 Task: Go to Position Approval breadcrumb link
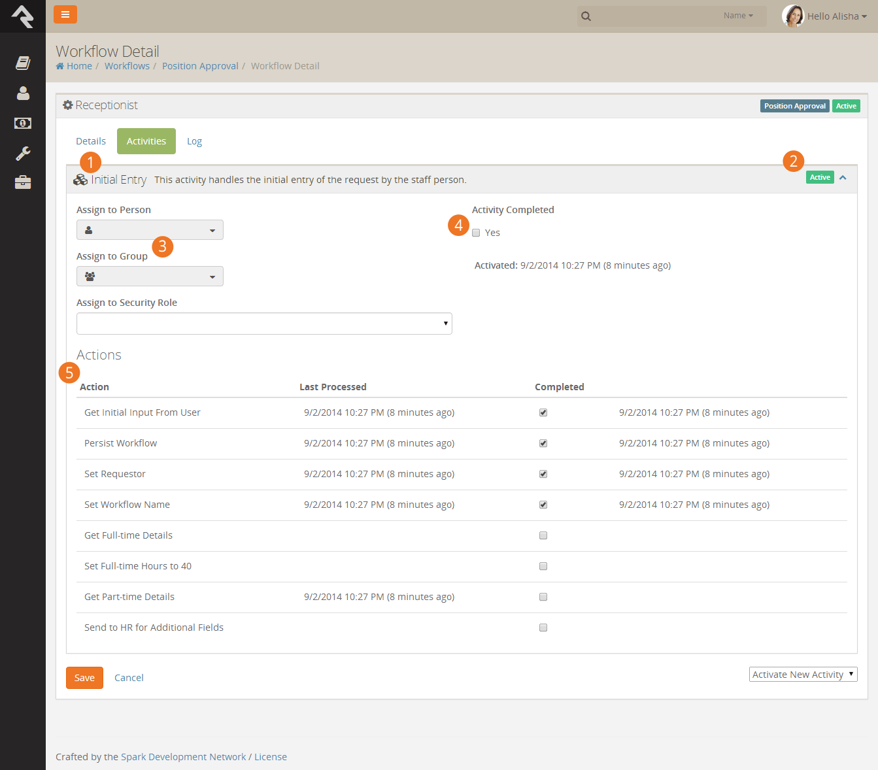pyautogui.click(x=200, y=66)
